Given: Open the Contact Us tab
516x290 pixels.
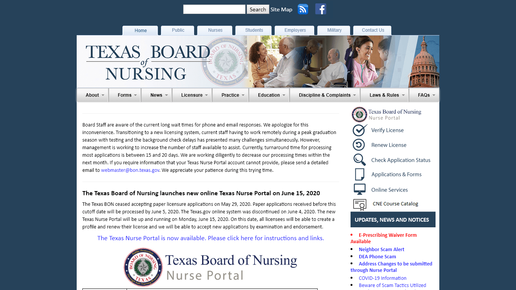Looking at the screenshot, I should [373, 30].
